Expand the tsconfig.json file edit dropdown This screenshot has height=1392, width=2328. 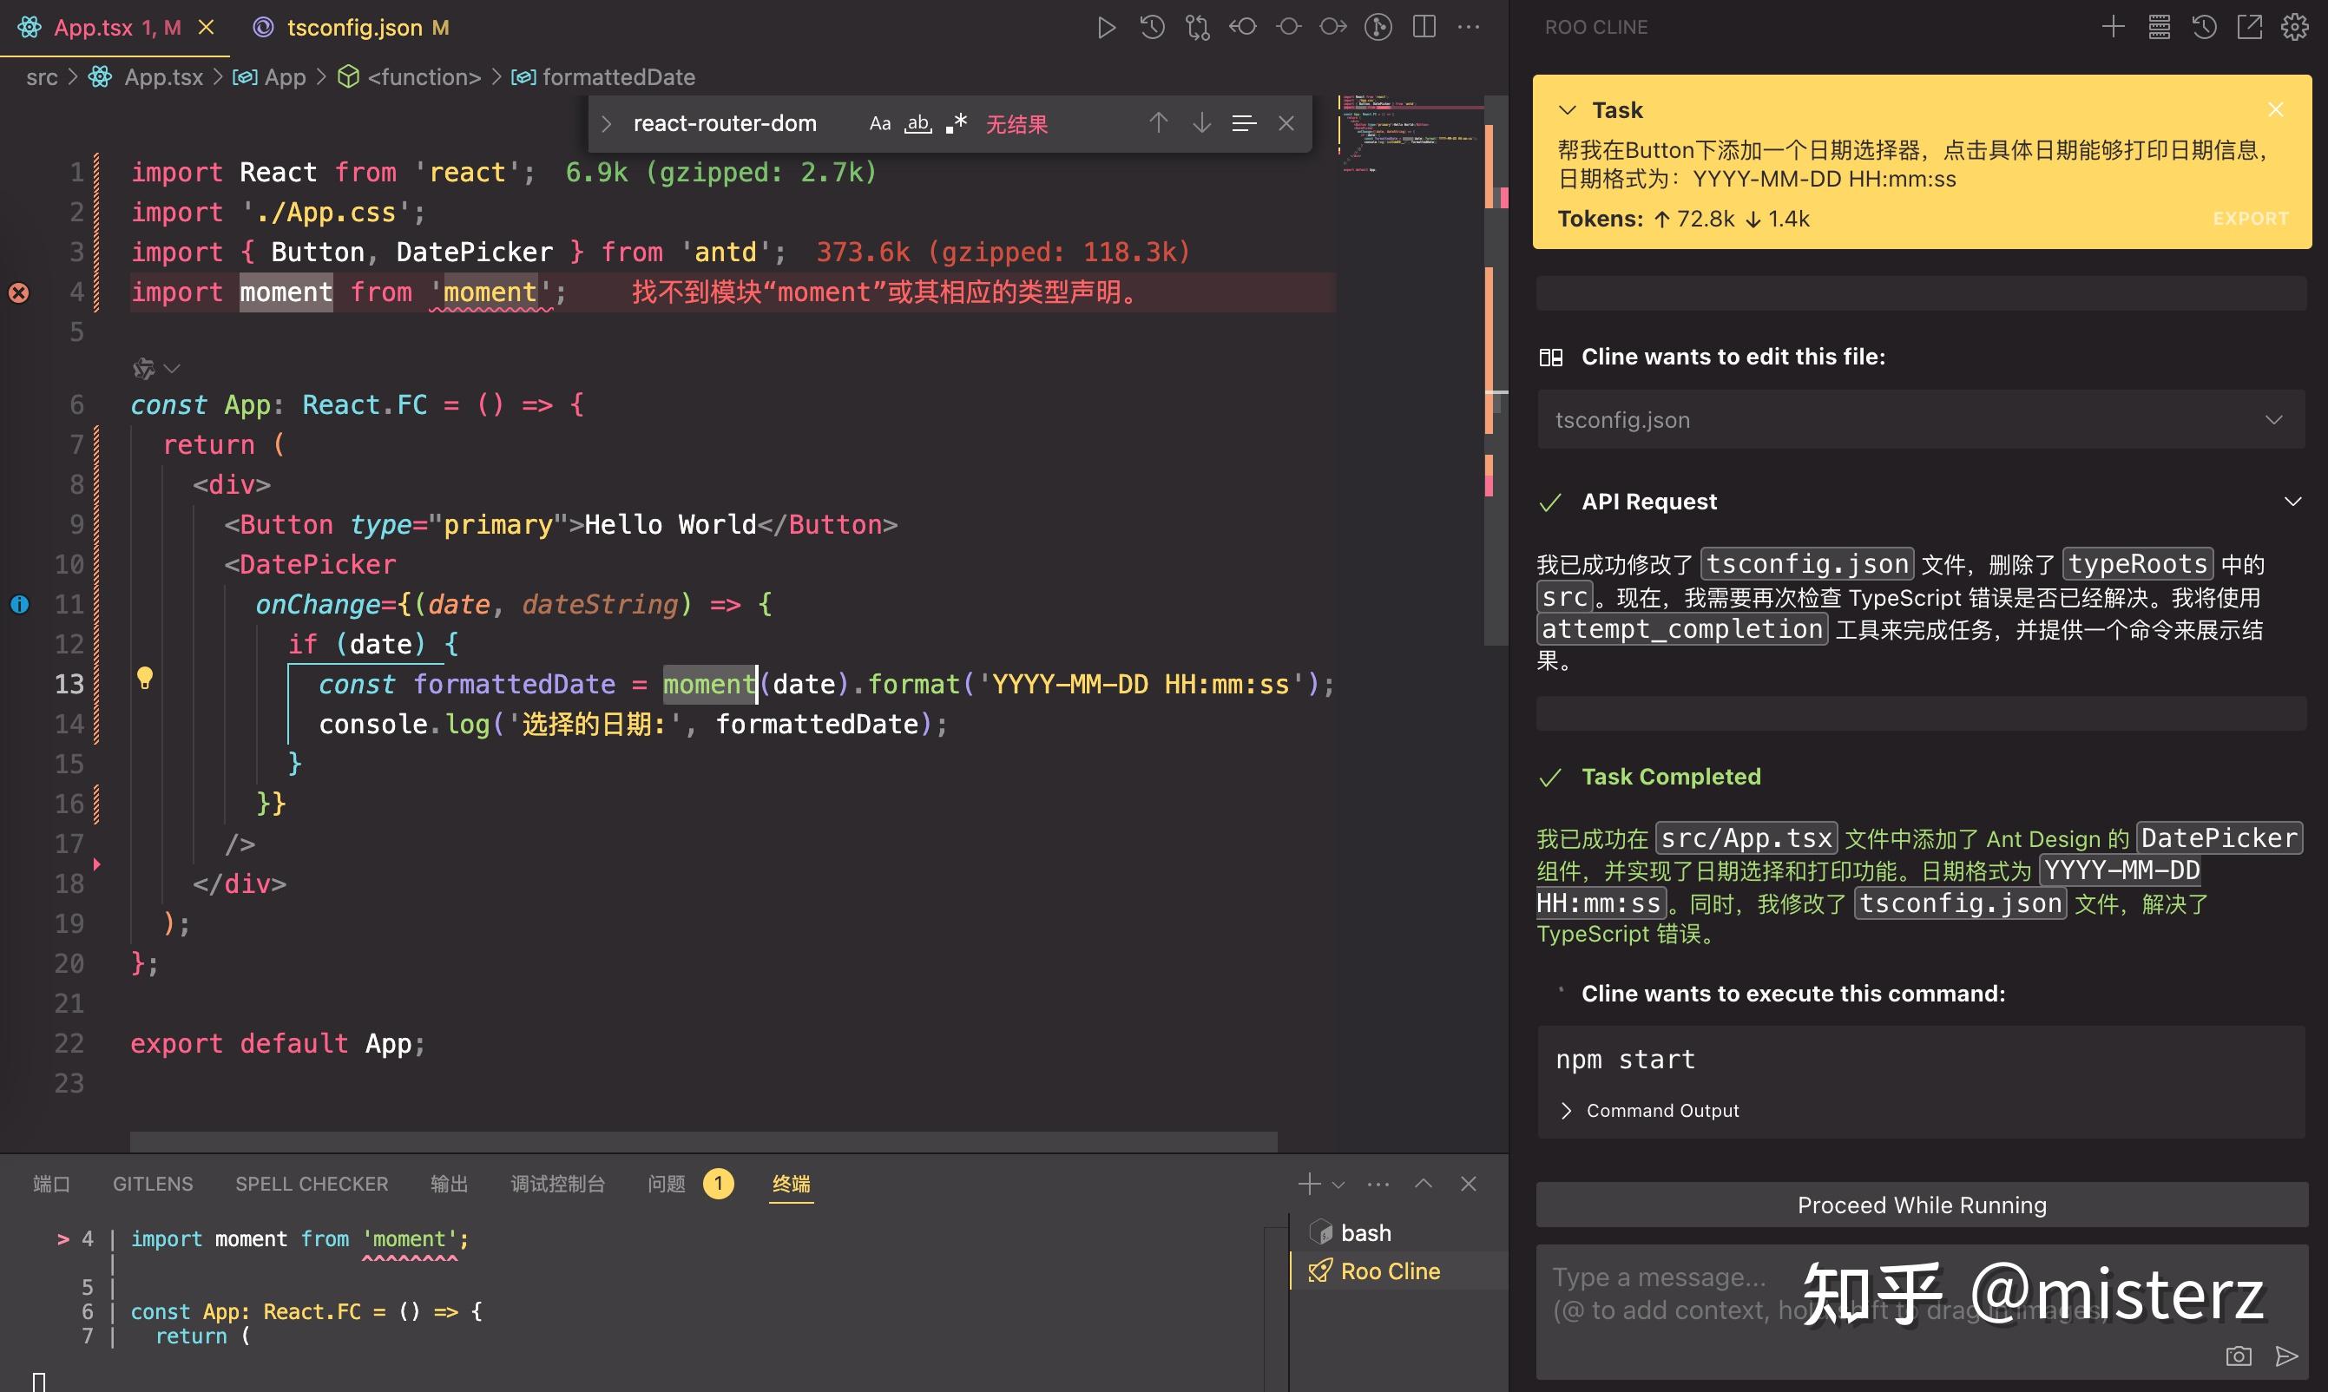[2272, 419]
